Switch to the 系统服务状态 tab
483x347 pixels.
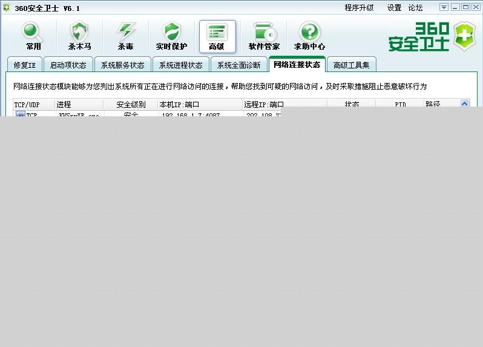(123, 65)
